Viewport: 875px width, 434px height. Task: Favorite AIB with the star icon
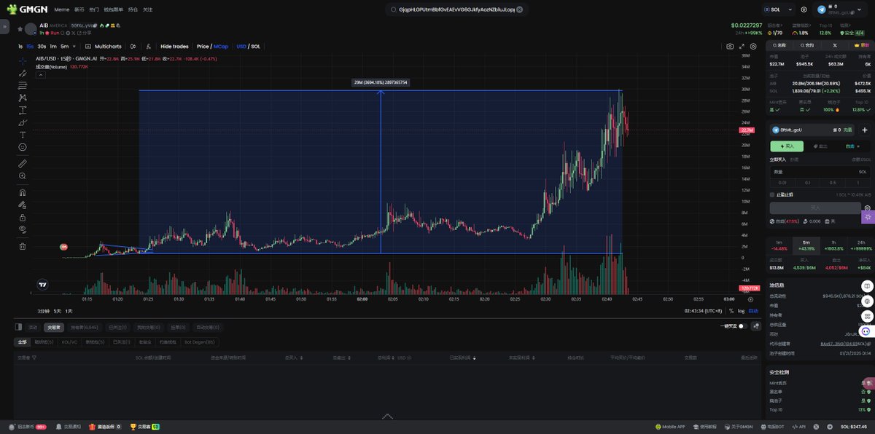[20, 29]
